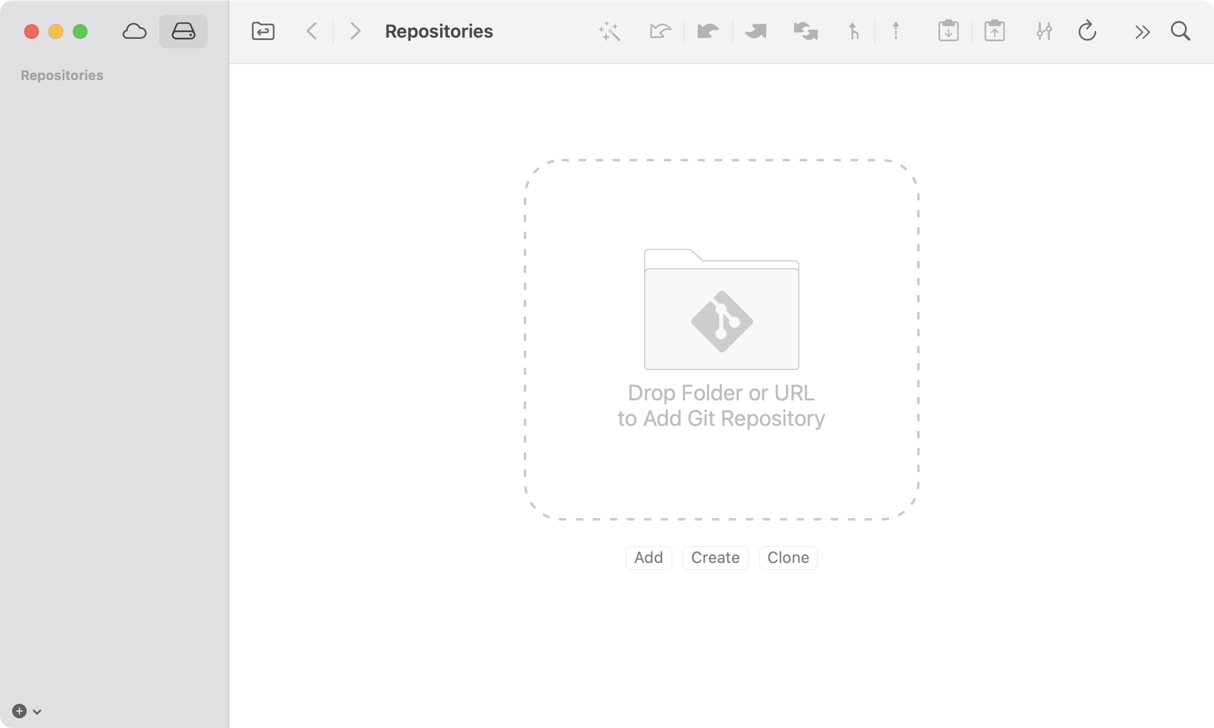1214x728 pixels.
Task: Select the local repositories hard drive view
Action: pos(183,31)
